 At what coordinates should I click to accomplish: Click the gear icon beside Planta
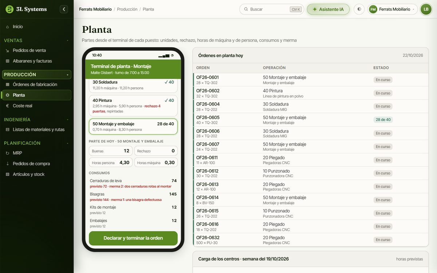(x=8, y=95)
